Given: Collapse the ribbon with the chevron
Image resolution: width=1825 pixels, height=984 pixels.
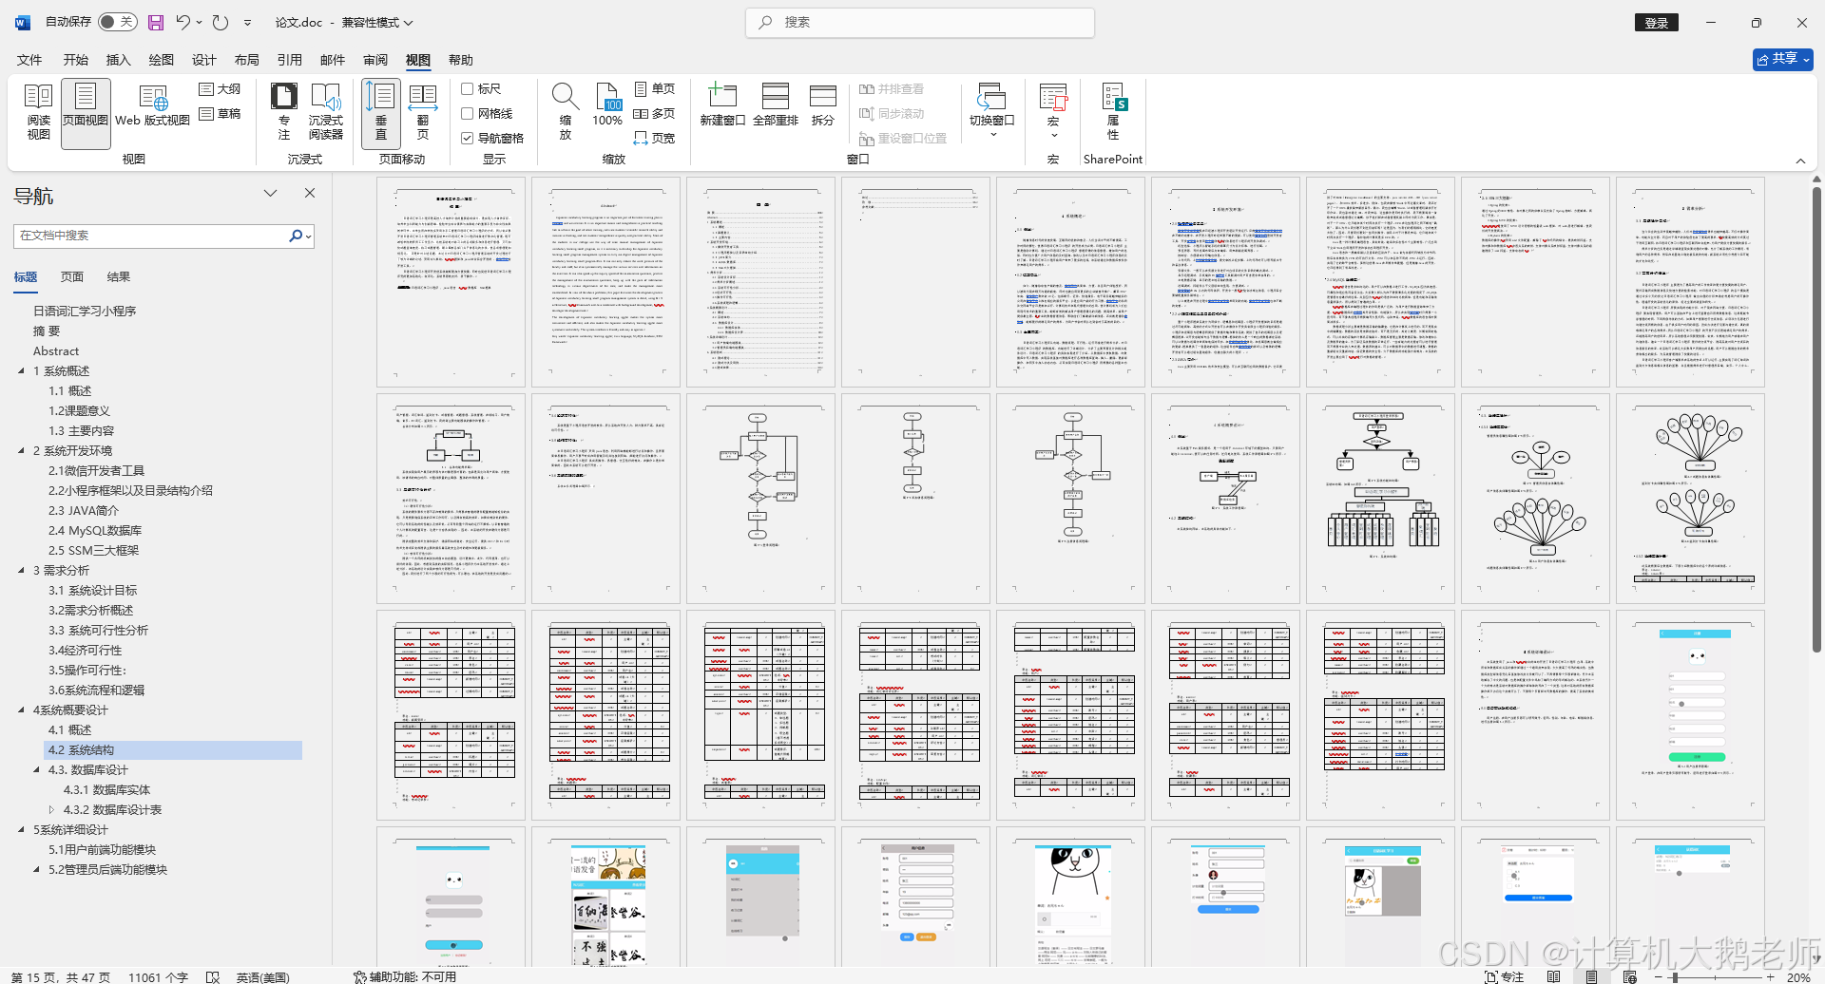Looking at the screenshot, I should 1800,161.
